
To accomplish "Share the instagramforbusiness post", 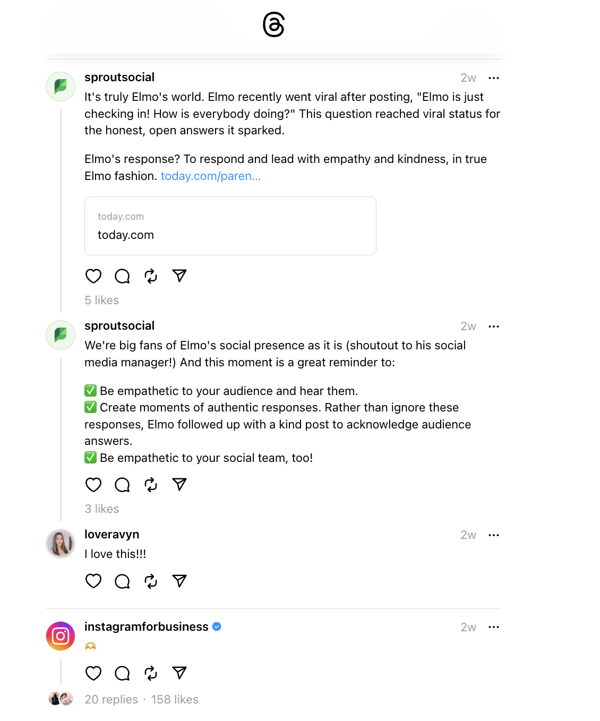I will 179,673.
